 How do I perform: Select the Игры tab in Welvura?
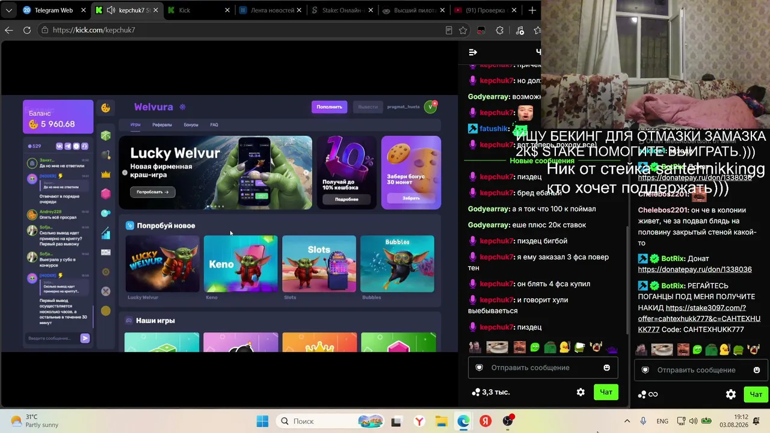click(135, 125)
